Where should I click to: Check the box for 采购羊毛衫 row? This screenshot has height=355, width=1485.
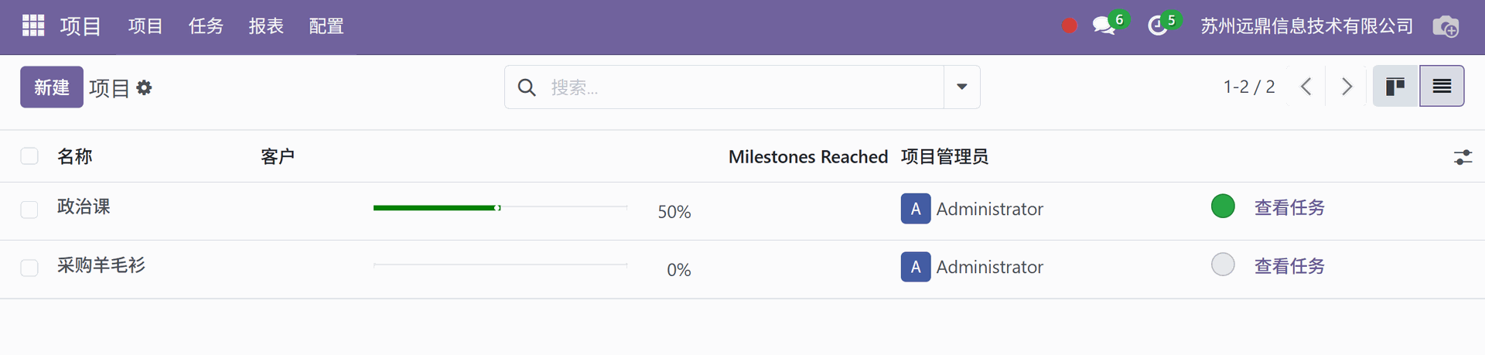click(x=29, y=268)
